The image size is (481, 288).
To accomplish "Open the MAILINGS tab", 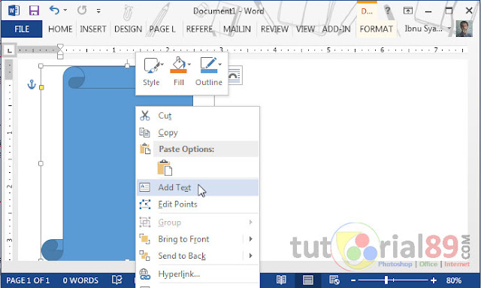I will (x=237, y=29).
